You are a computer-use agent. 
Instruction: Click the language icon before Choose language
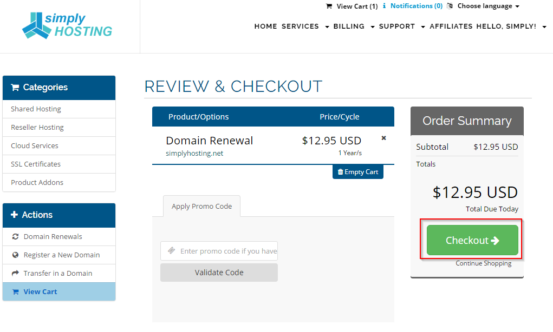(x=450, y=6)
